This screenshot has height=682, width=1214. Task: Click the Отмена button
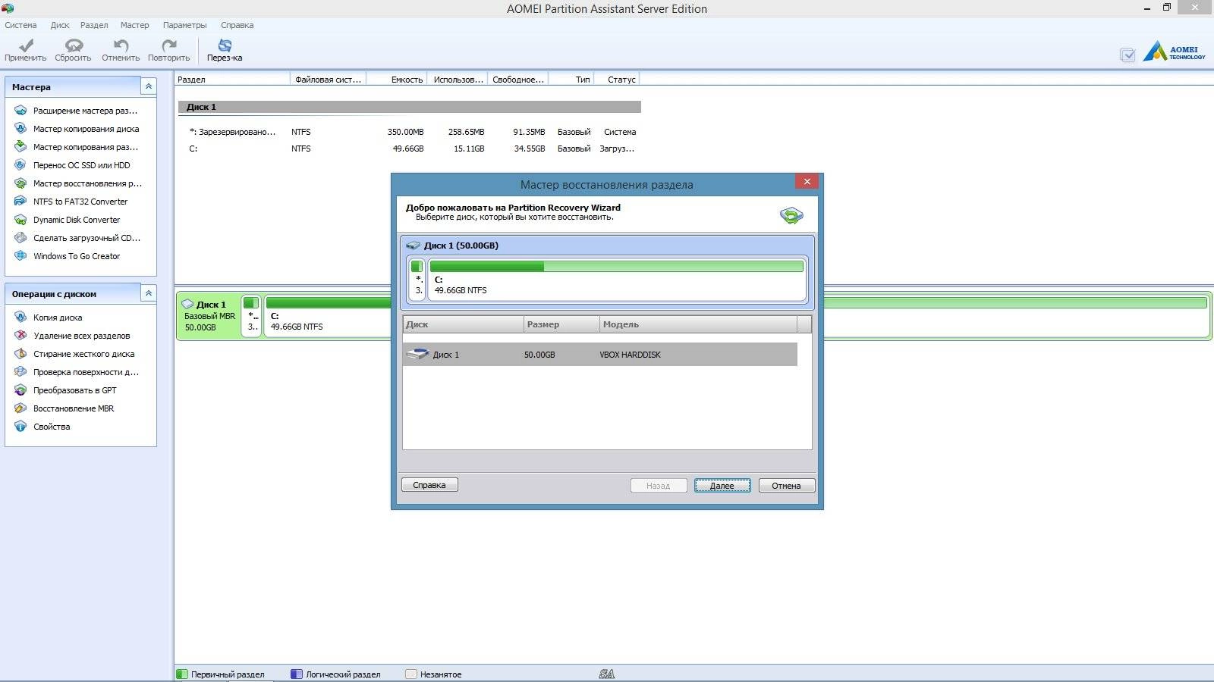[x=787, y=486]
